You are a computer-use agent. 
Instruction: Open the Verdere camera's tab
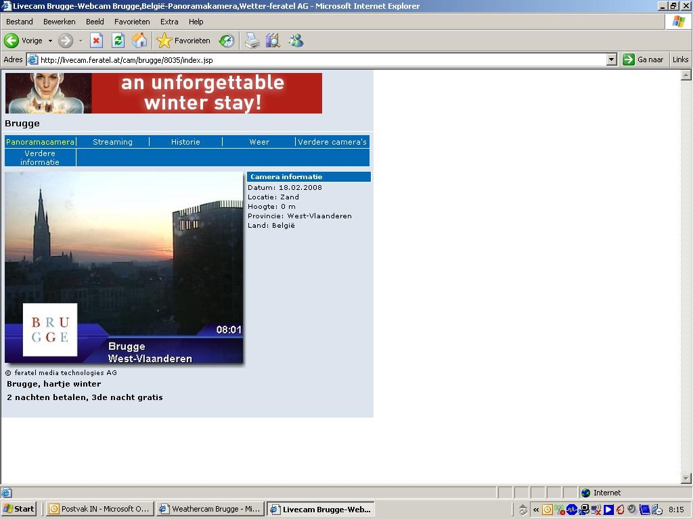332,142
